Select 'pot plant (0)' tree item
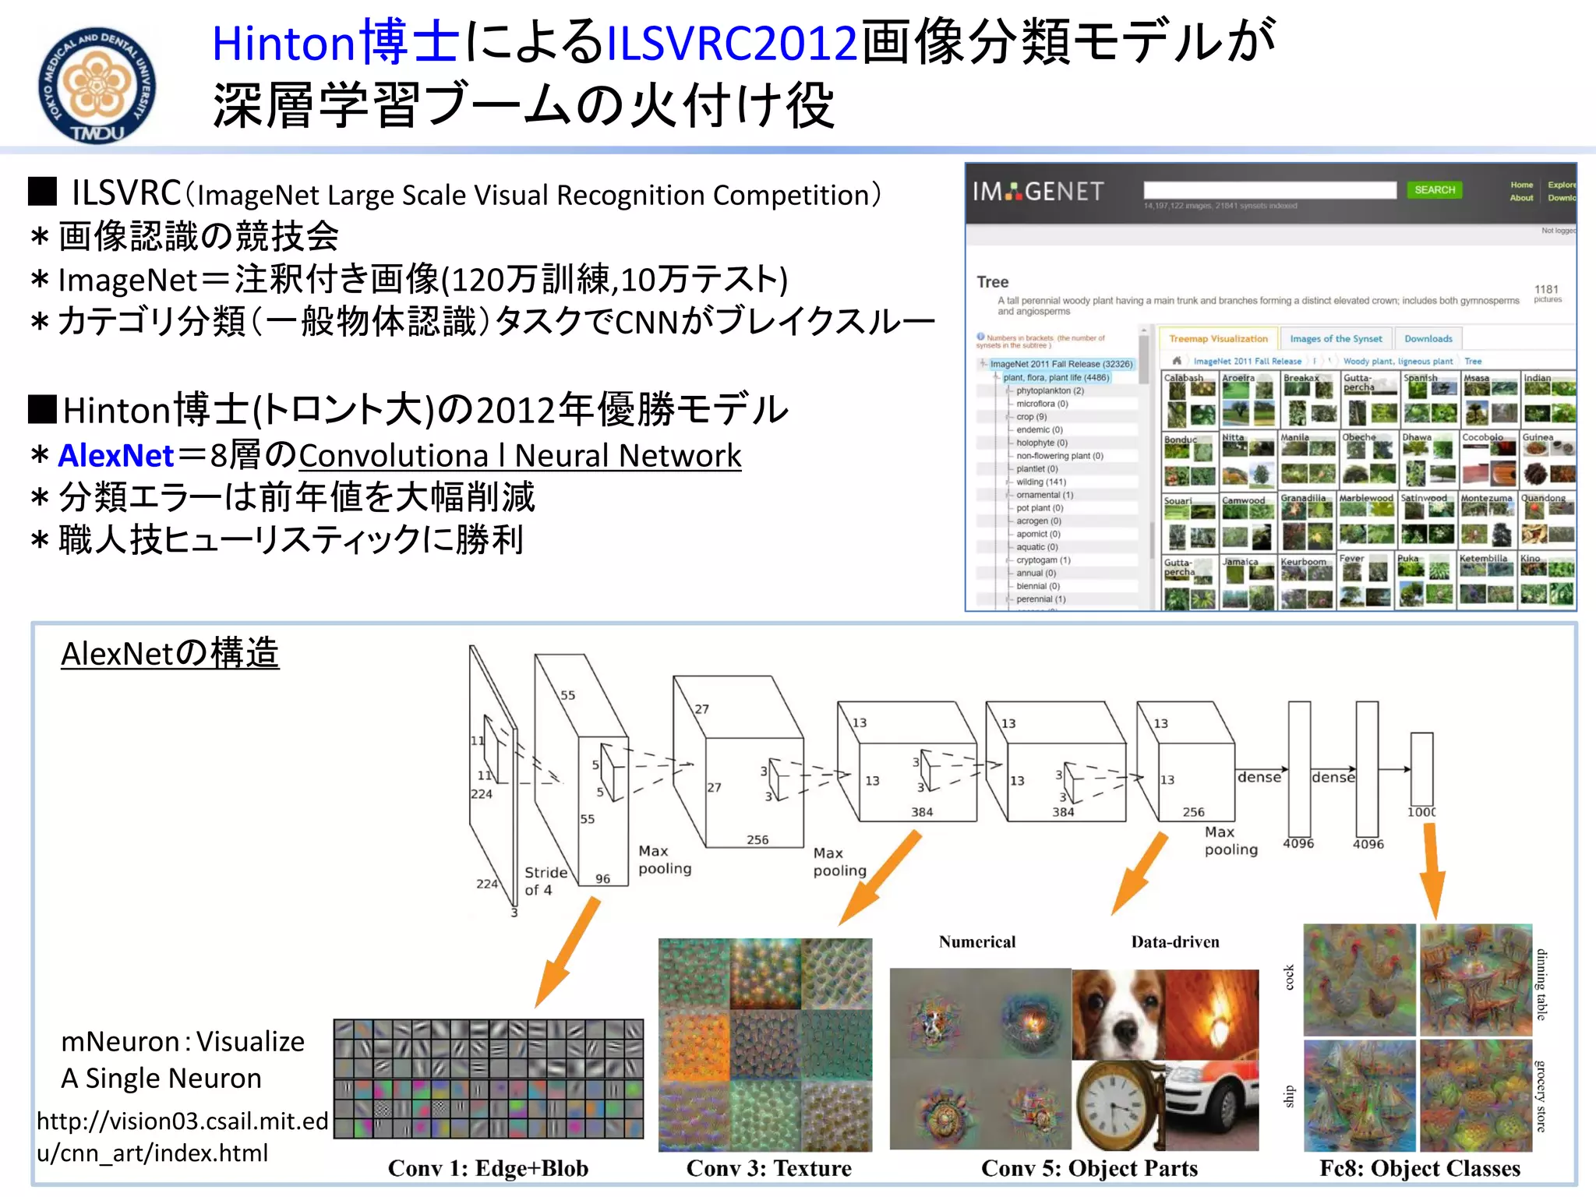Screen dimensions: 1596x1197 [x=1039, y=507]
